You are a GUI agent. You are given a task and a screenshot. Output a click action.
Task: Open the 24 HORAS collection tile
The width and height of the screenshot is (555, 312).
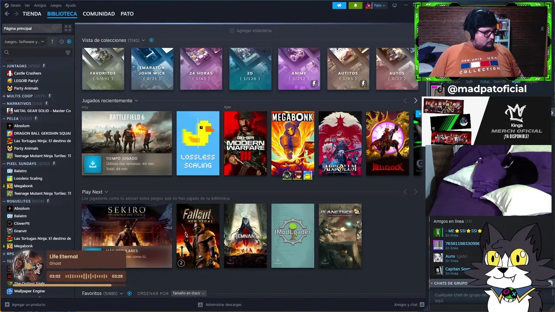click(x=201, y=69)
